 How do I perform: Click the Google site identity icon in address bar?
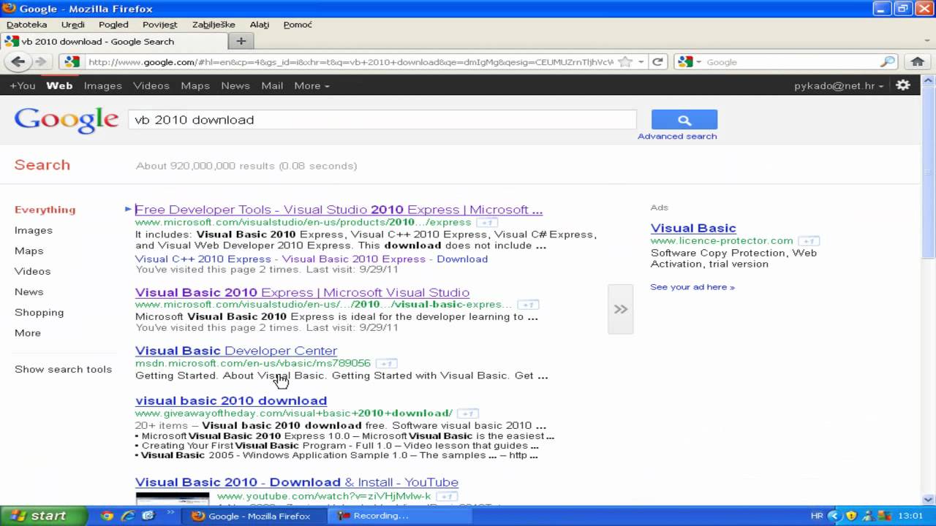(x=71, y=62)
